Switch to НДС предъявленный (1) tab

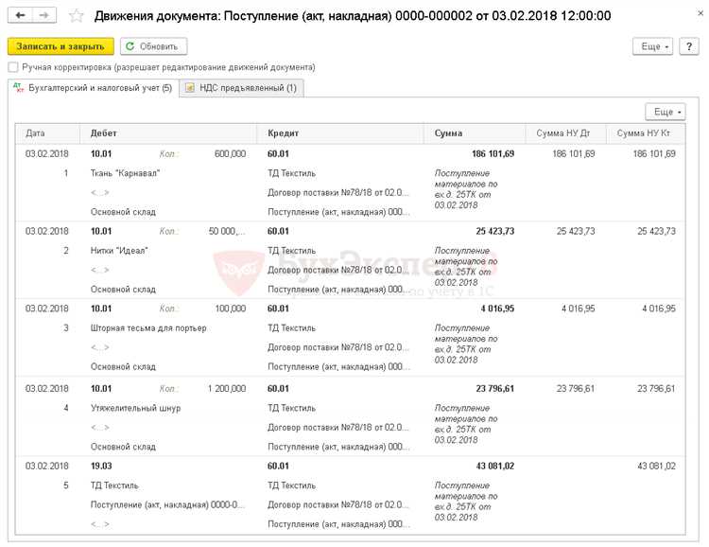tap(241, 88)
